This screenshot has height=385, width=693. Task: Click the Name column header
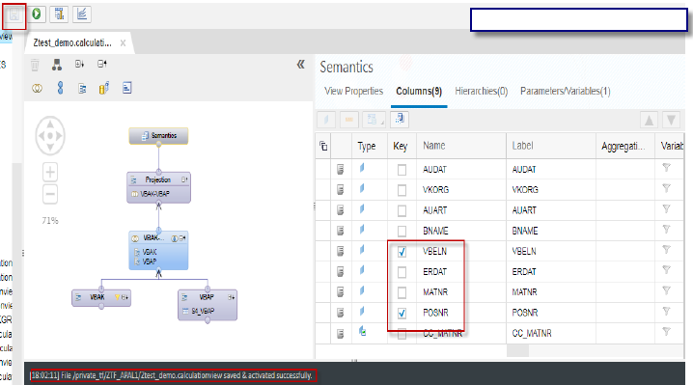(x=434, y=146)
